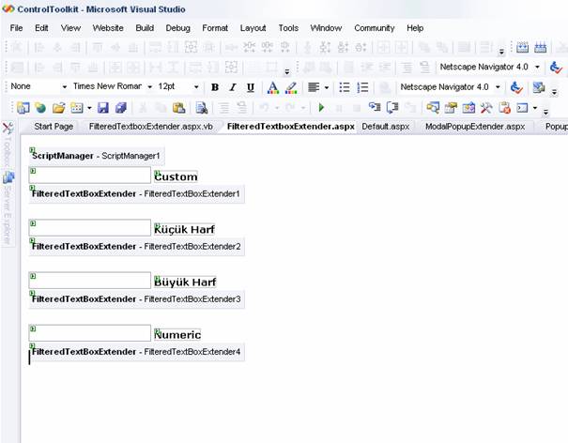The height and width of the screenshot is (443, 568).
Task: Click the accessibility check icon on second toolbar row
Action: (x=556, y=67)
